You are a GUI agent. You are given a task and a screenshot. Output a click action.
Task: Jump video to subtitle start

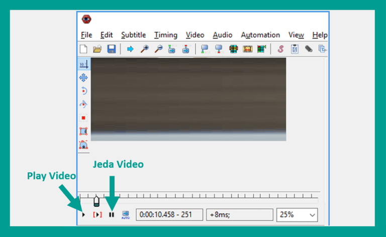tap(171, 49)
